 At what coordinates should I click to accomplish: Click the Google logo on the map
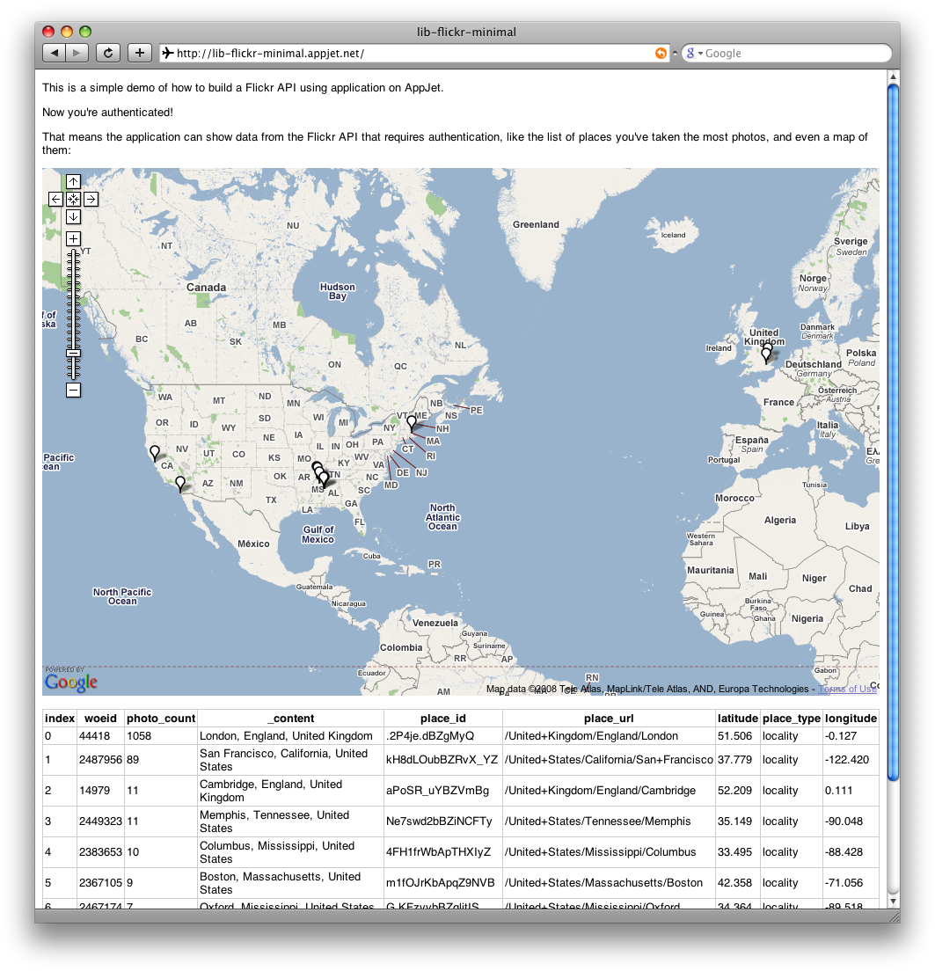click(71, 682)
